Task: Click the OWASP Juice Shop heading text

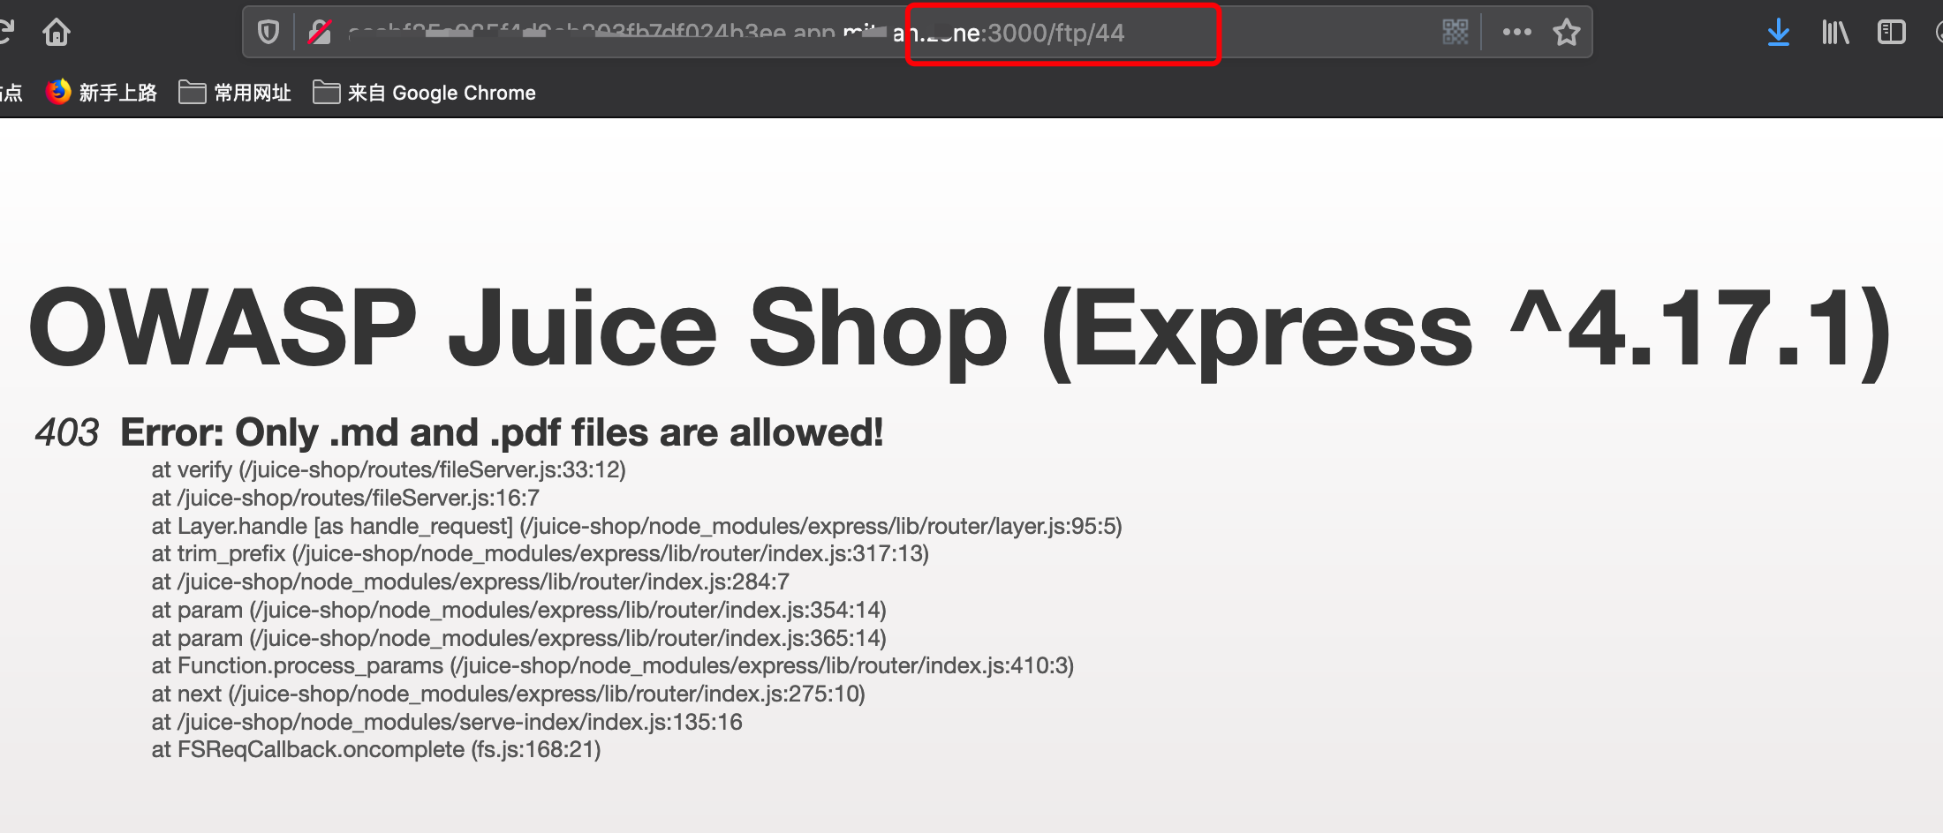Action: (x=960, y=328)
